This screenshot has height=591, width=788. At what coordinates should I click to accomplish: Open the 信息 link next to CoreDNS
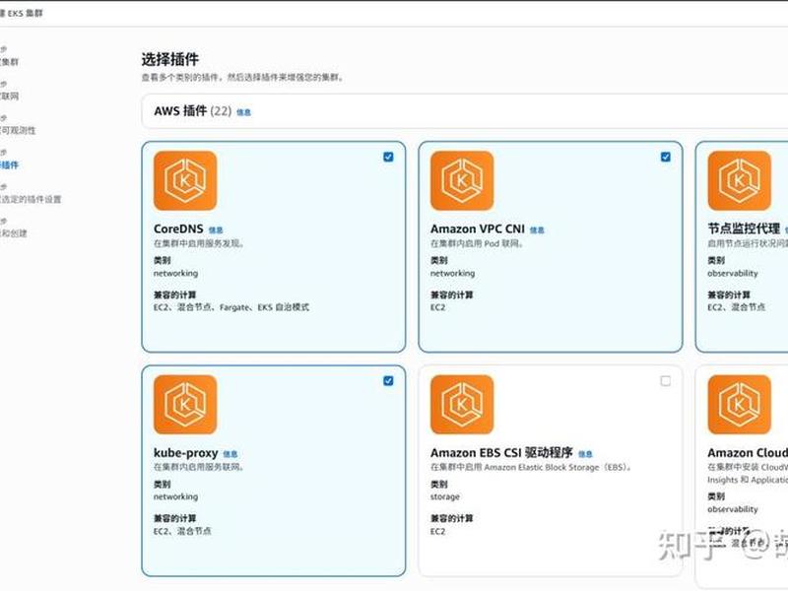(216, 230)
